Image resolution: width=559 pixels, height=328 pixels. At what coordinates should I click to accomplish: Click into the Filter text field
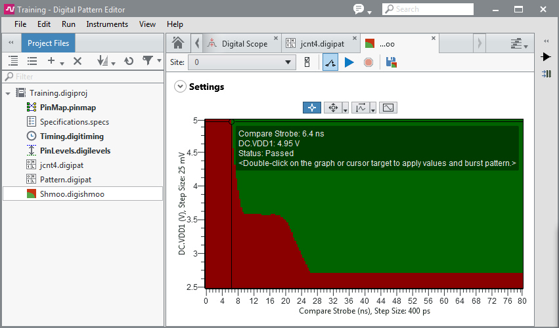[x=83, y=77]
